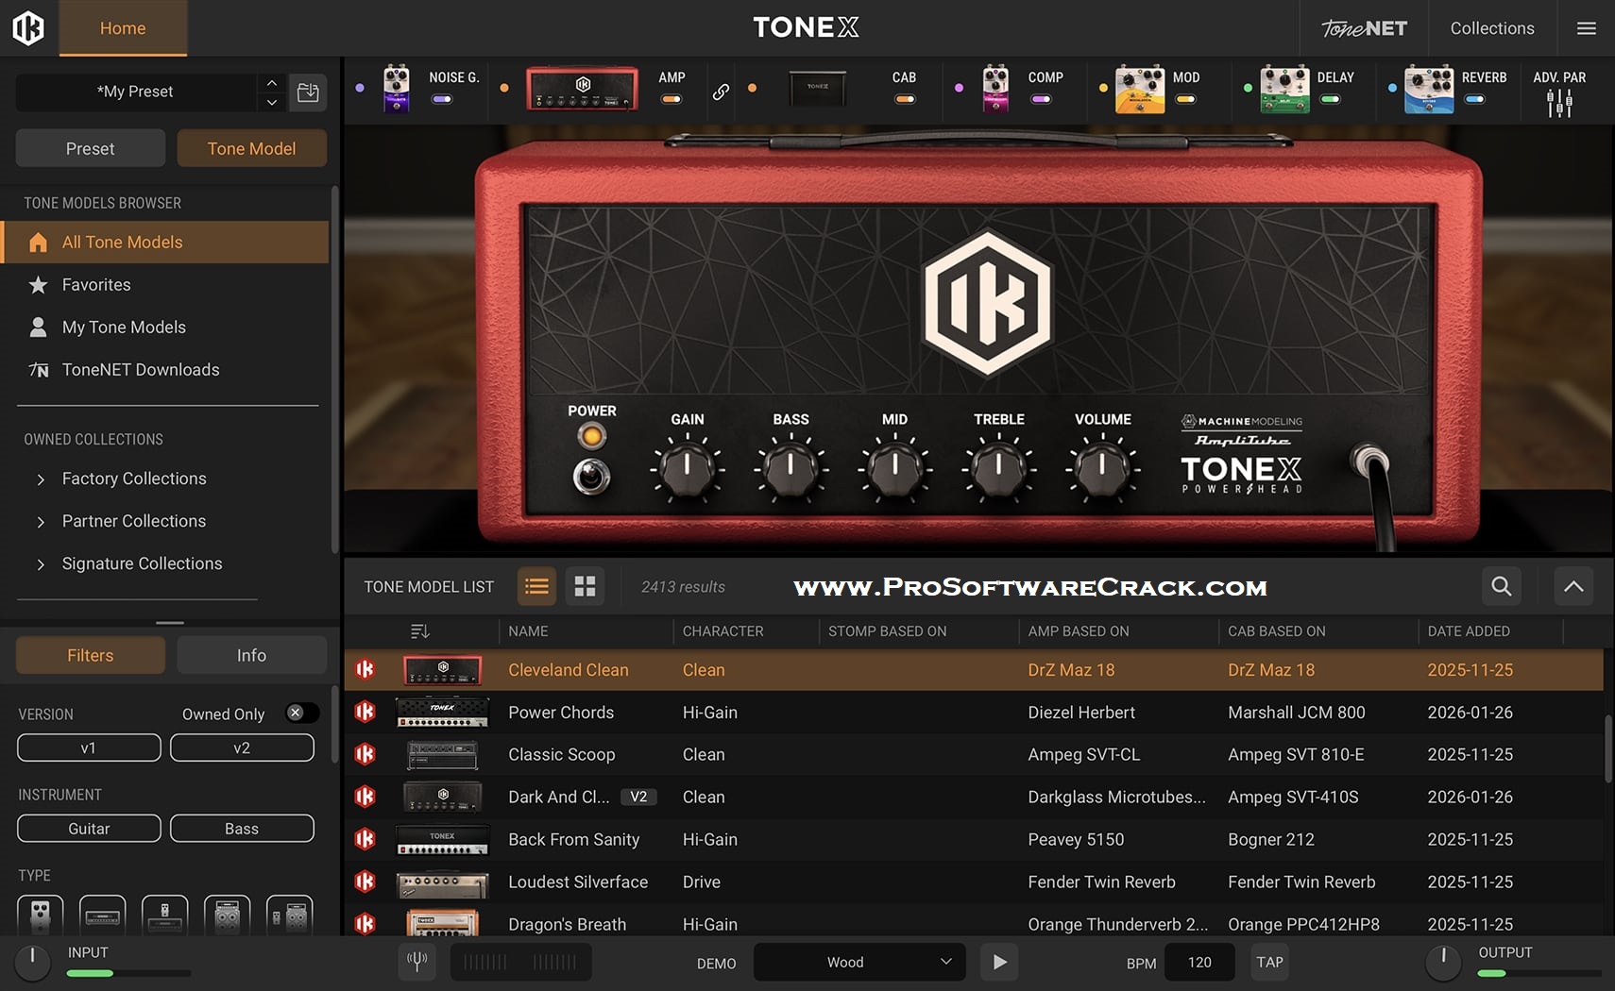Filter by version v1
This screenshot has height=991, width=1615.
(x=89, y=747)
